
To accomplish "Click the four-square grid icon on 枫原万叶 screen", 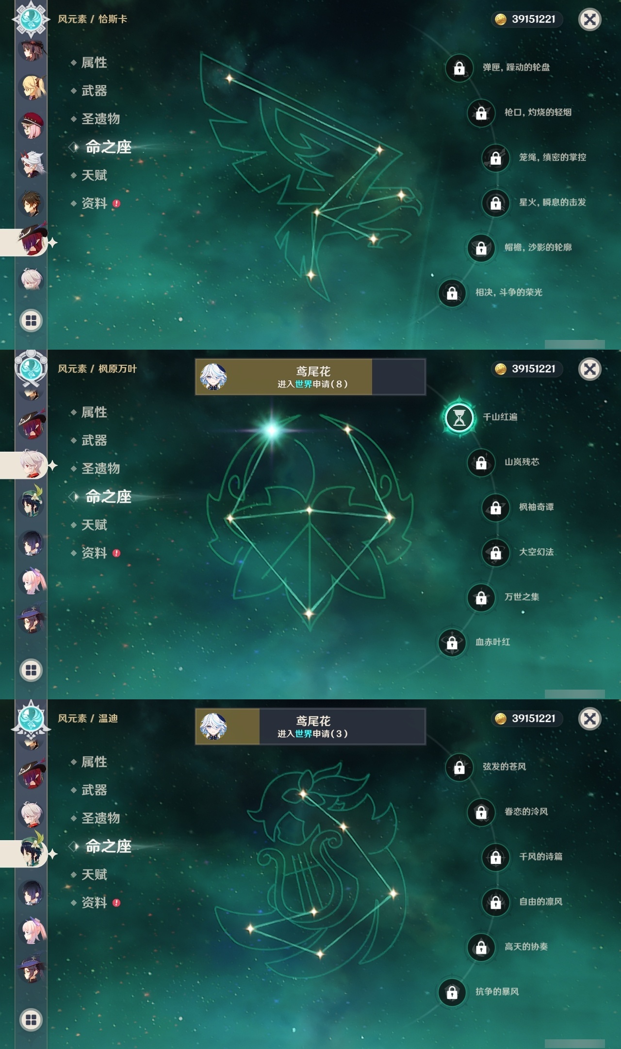I will point(31,670).
